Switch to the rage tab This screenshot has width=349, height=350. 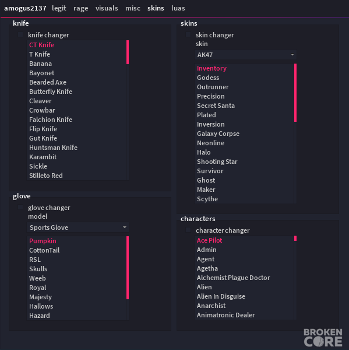click(x=81, y=8)
